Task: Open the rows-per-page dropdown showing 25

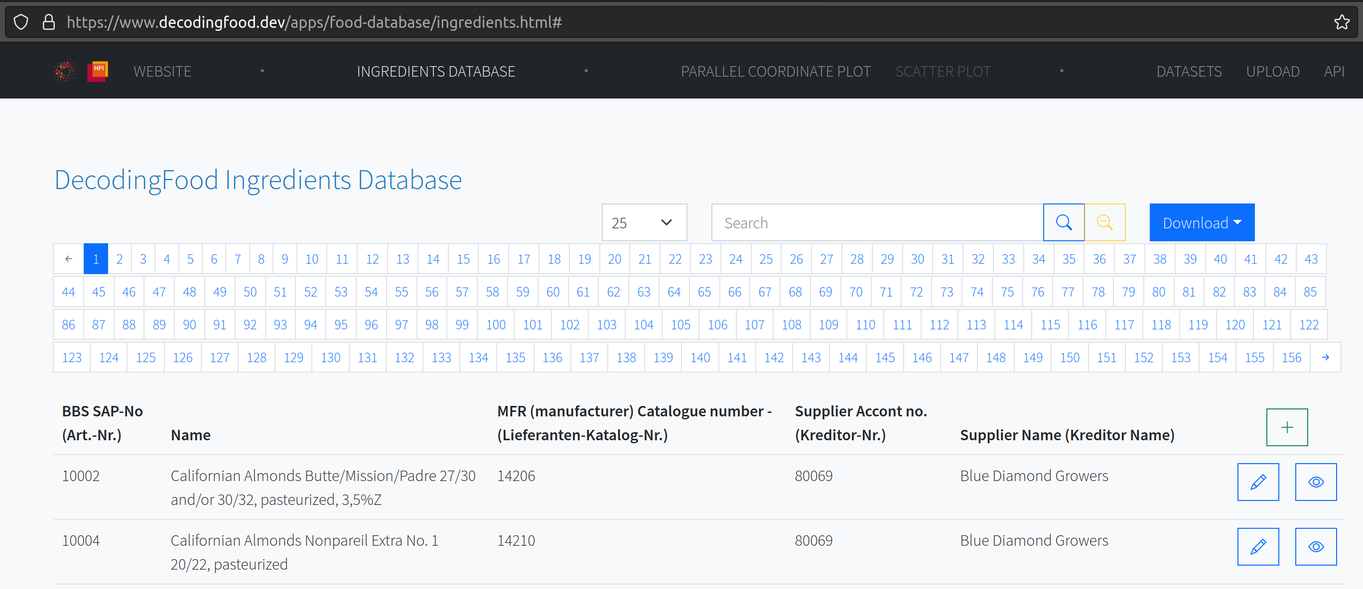Action: 644,222
